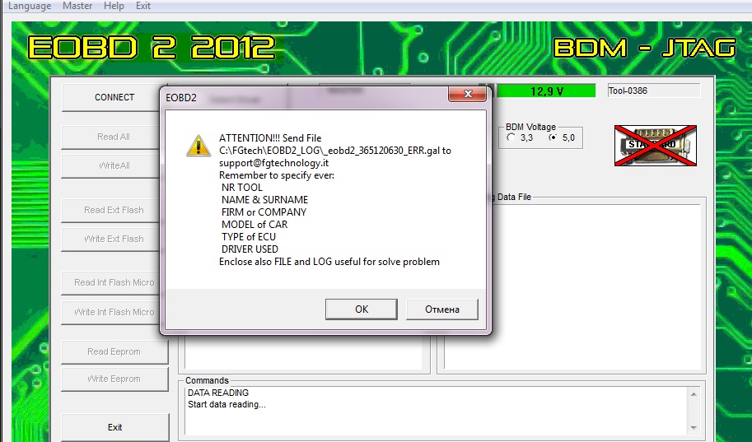Screen dimensions: 752x442
Task: Click the Exit button at bottom left
Action: pyautogui.click(x=114, y=427)
